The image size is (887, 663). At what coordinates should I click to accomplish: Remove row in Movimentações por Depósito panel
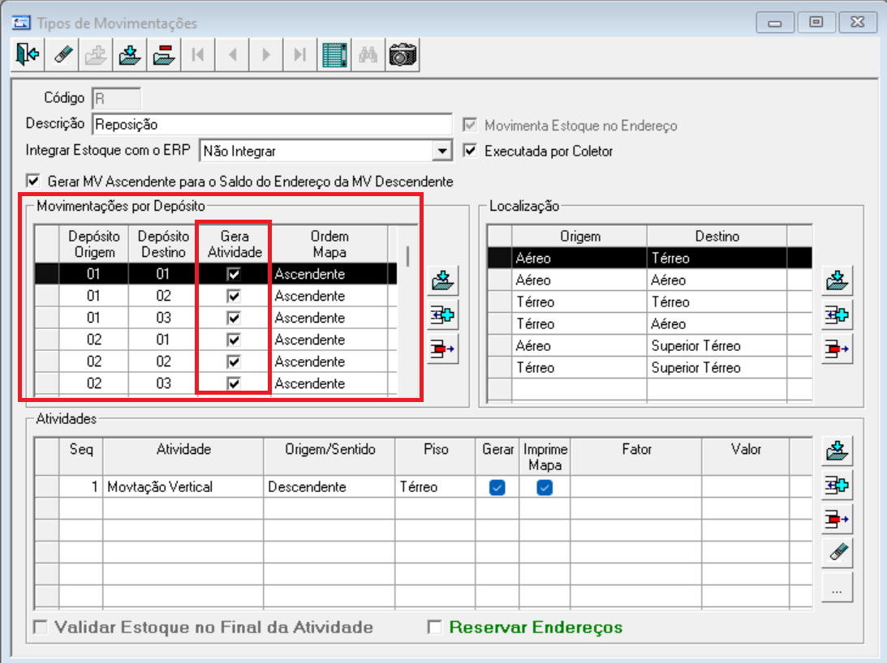(442, 349)
